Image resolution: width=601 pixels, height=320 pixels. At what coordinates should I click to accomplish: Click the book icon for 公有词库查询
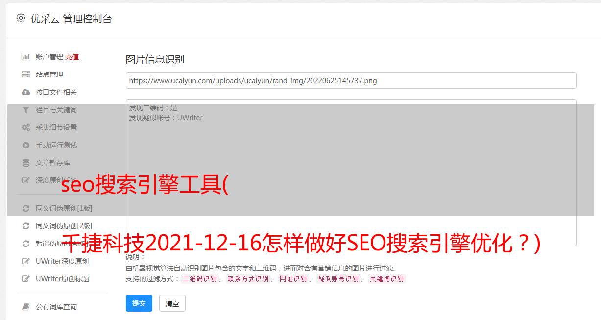coord(26,307)
